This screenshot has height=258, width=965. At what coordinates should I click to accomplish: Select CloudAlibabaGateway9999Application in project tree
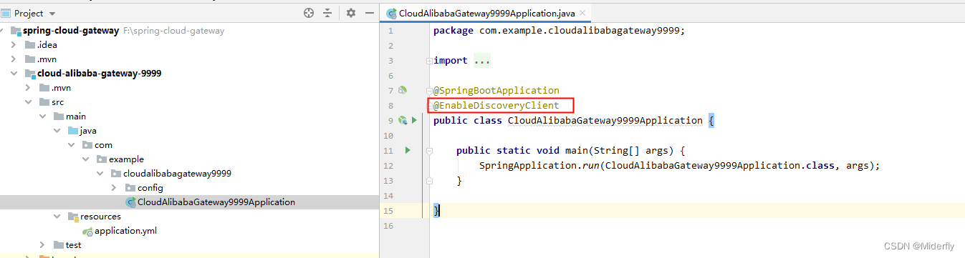click(216, 202)
